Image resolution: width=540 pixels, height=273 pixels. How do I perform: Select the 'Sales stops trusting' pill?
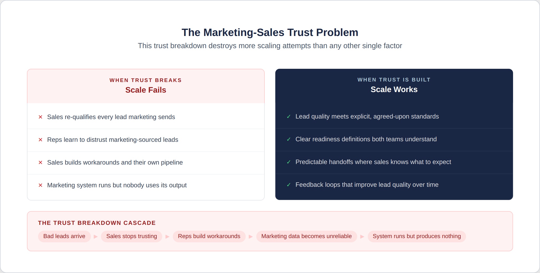(132, 236)
